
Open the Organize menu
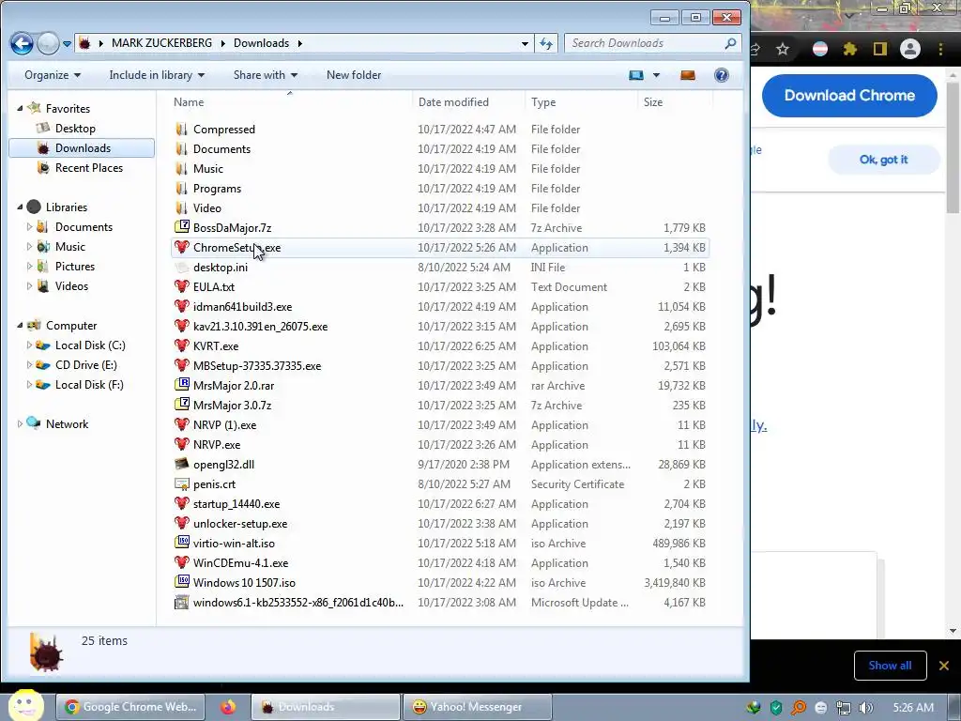(53, 75)
